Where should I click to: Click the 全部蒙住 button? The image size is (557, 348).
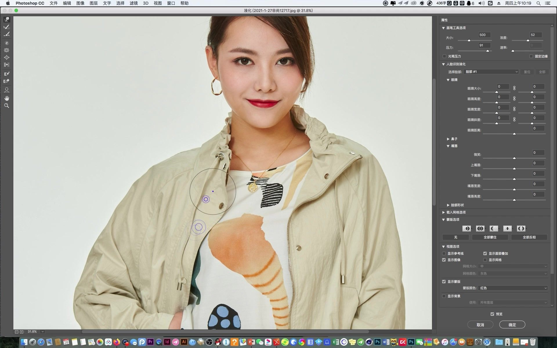tap(490, 237)
